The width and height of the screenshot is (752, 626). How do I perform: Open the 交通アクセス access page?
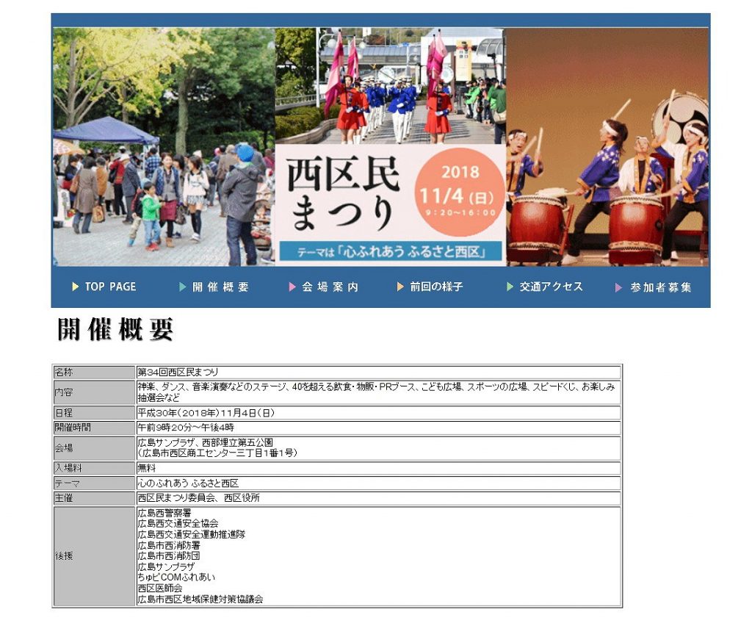[551, 287]
